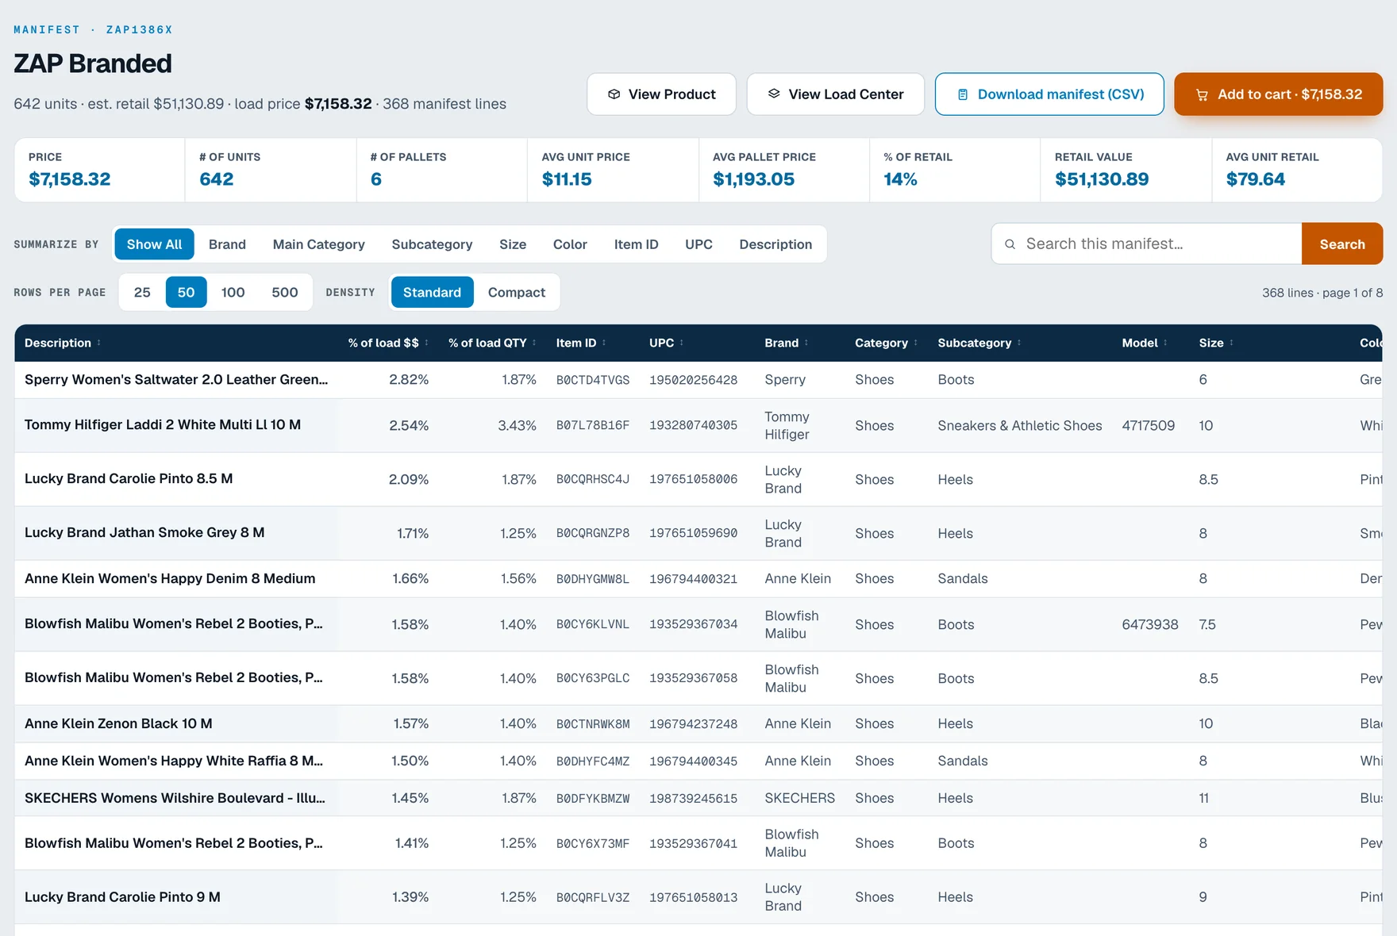Set rows per page to 50
Image resolution: width=1397 pixels, height=936 pixels.
[186, 293]
